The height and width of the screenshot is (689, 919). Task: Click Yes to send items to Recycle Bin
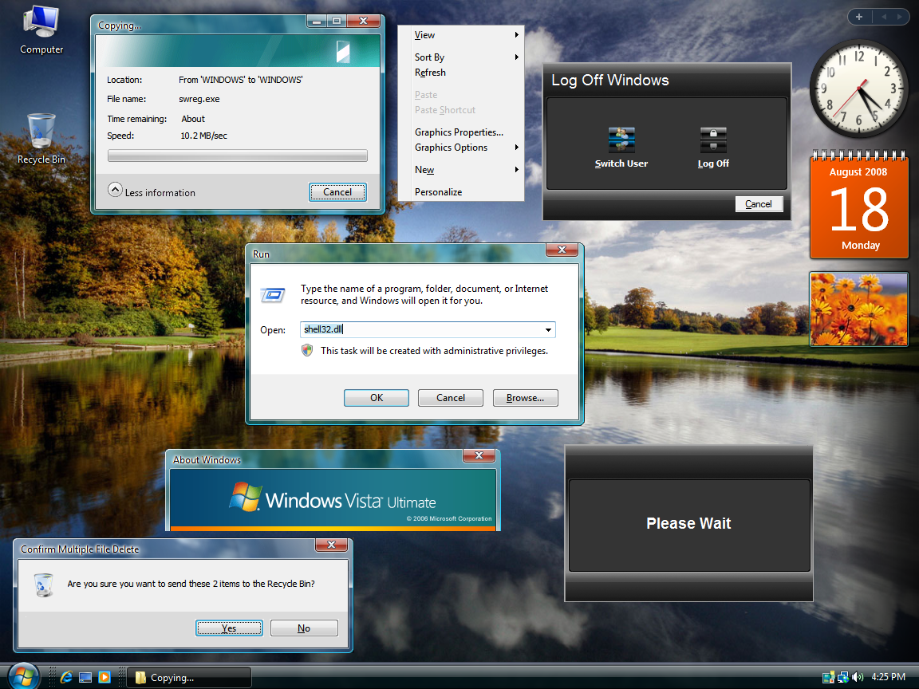(229, 628)
